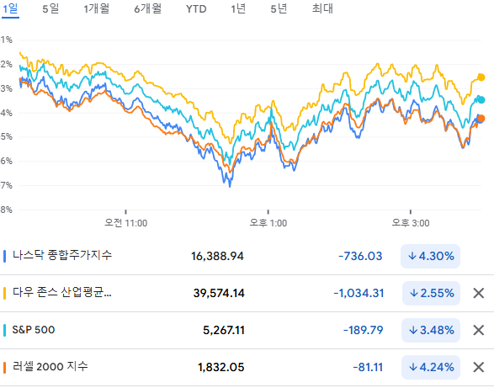Remove 다우 존스 산업평균 from comparison

pos(479,293)
